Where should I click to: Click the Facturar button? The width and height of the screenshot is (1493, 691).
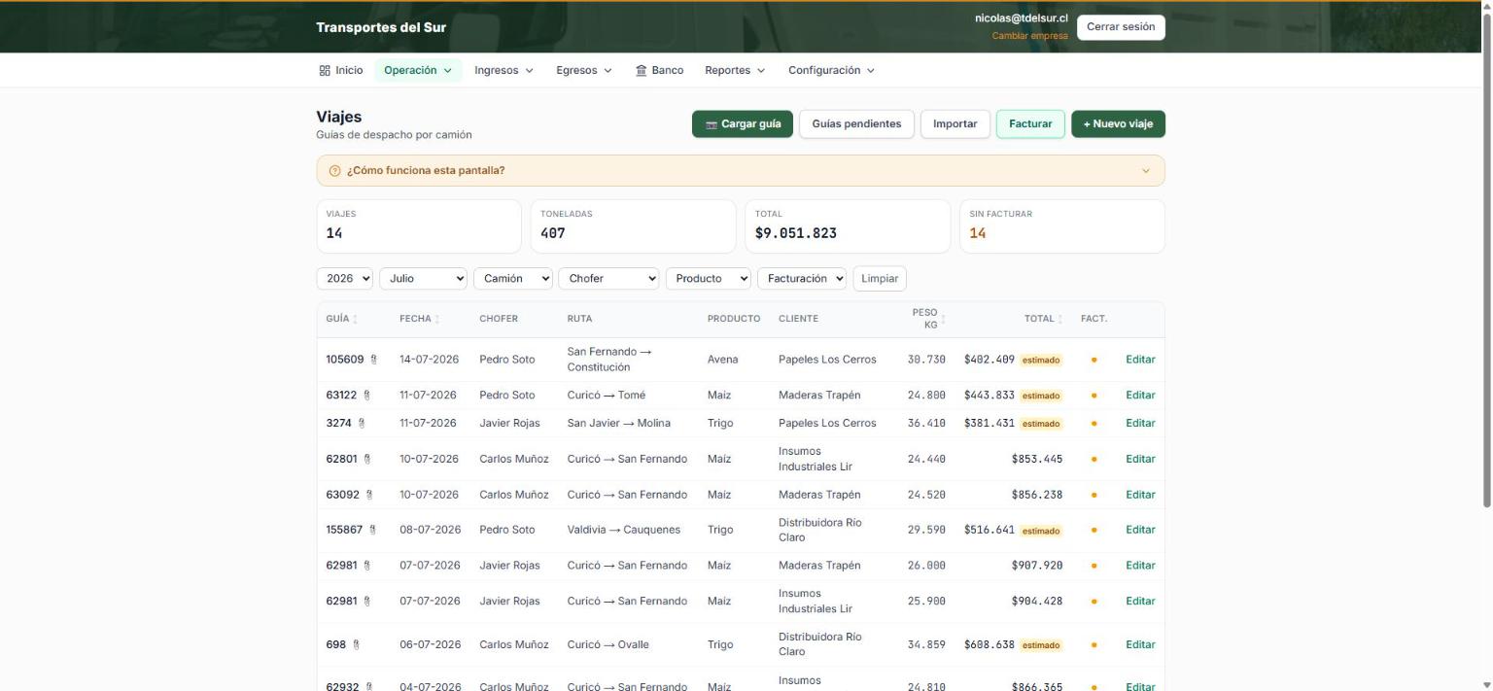(1030, 124)
